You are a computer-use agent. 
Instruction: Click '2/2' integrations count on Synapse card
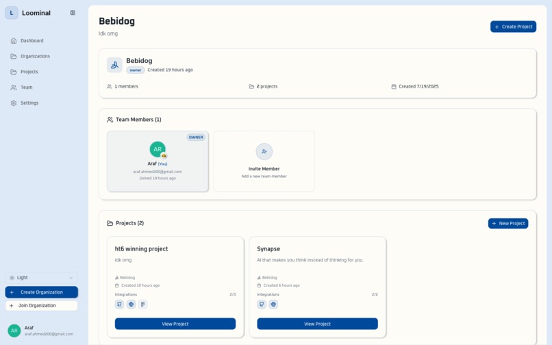point(375,294)
